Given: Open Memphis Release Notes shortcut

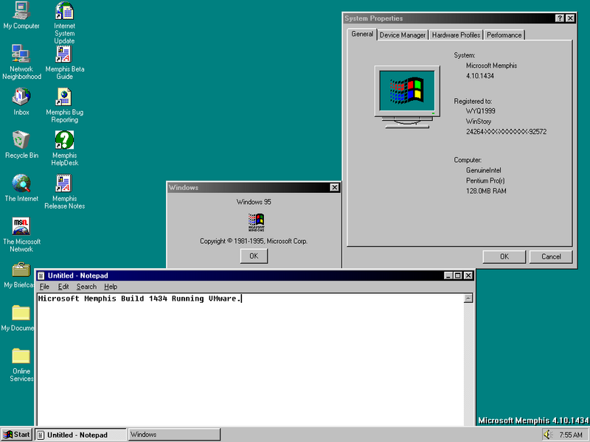Looking at the screenshot, I should 64,183.
